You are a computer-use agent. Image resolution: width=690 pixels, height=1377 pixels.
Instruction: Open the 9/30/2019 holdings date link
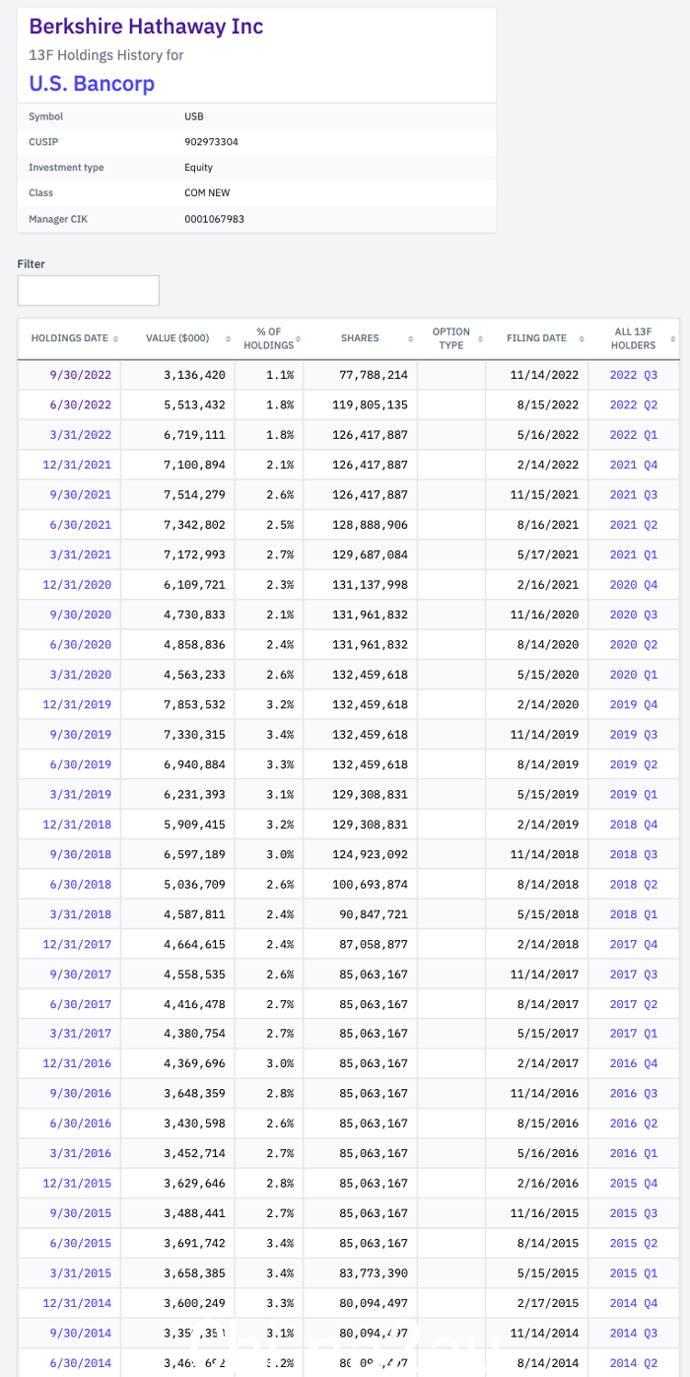[x=80, y=734]
